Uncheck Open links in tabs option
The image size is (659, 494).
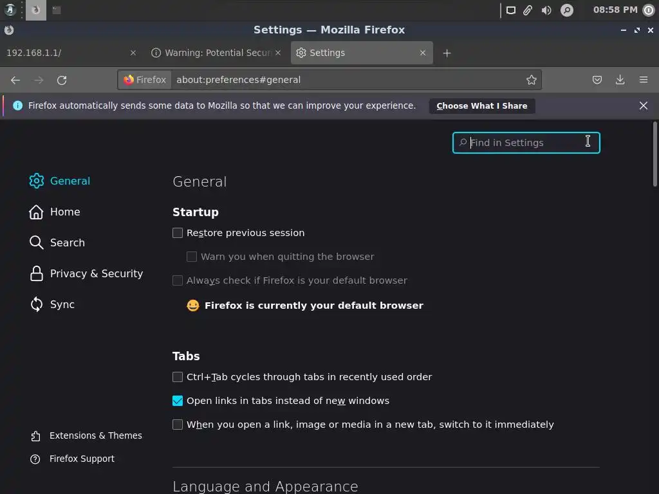[178, 401]
